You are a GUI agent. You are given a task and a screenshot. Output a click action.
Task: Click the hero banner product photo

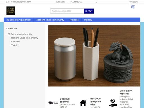click(94, 56)
